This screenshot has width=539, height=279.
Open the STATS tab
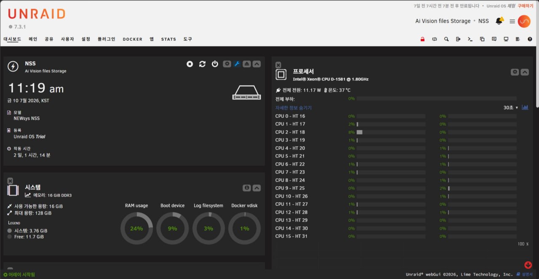(168, 39)
